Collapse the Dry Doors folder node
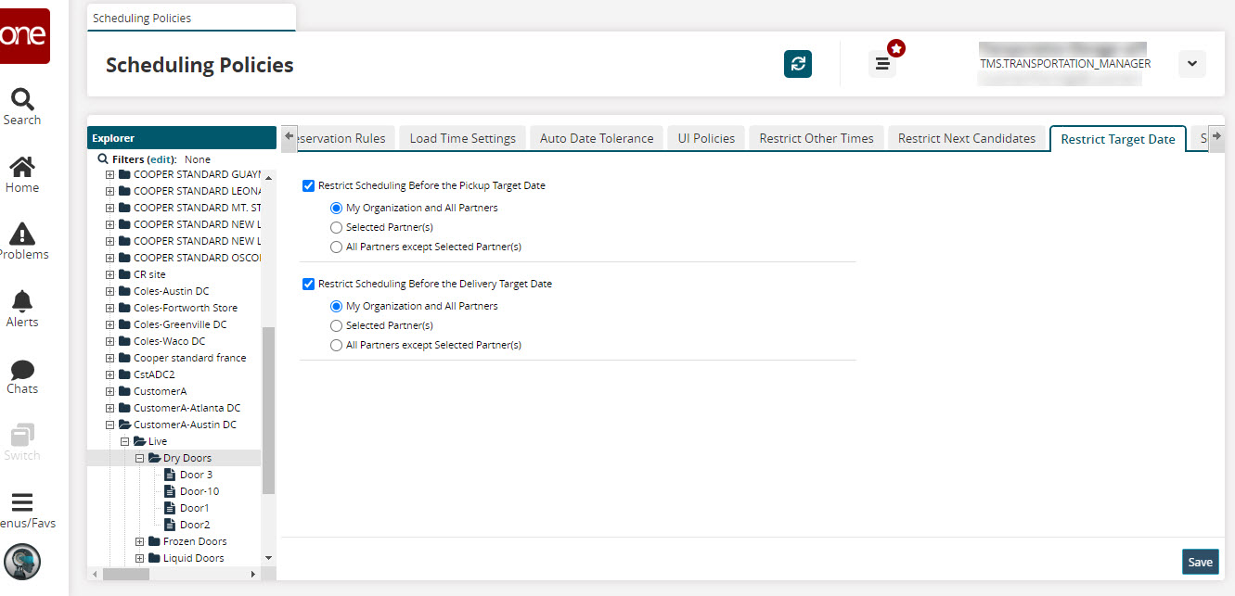 (x=140, y=458)
